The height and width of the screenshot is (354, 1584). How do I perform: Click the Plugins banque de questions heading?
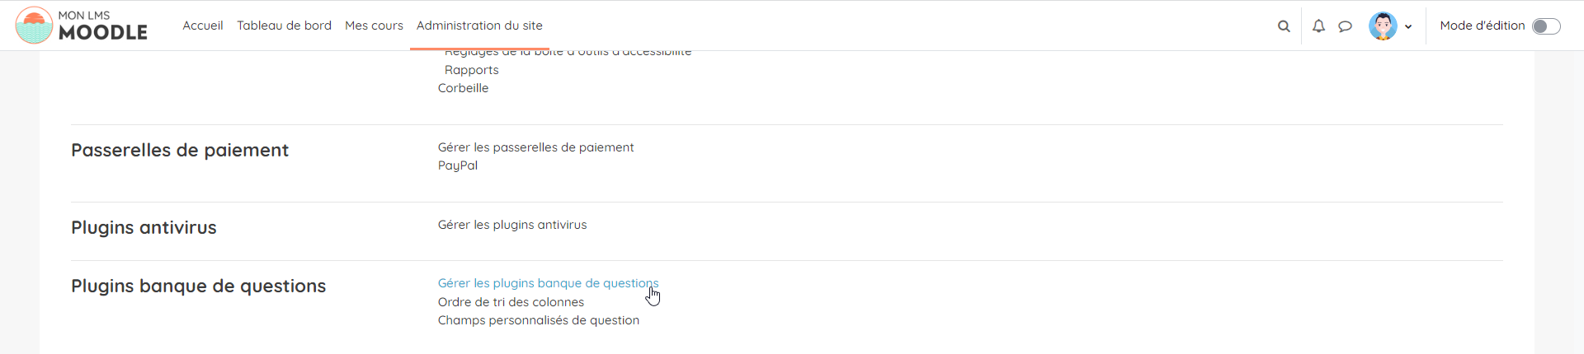(198, 286)
